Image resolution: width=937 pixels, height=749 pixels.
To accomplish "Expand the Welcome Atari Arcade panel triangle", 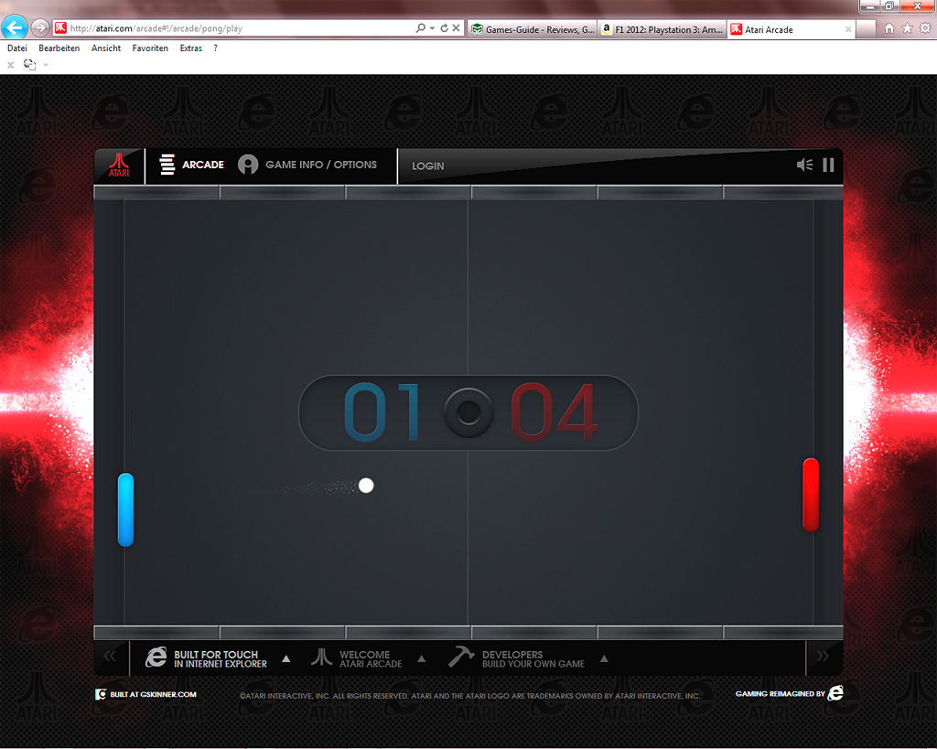I will (x=421, y=658).
